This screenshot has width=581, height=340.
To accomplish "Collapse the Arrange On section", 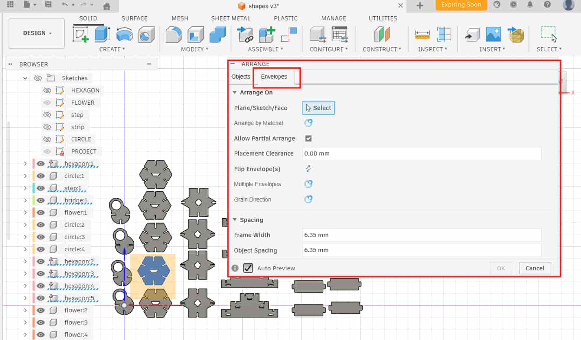I will click(x=235, y=92).
